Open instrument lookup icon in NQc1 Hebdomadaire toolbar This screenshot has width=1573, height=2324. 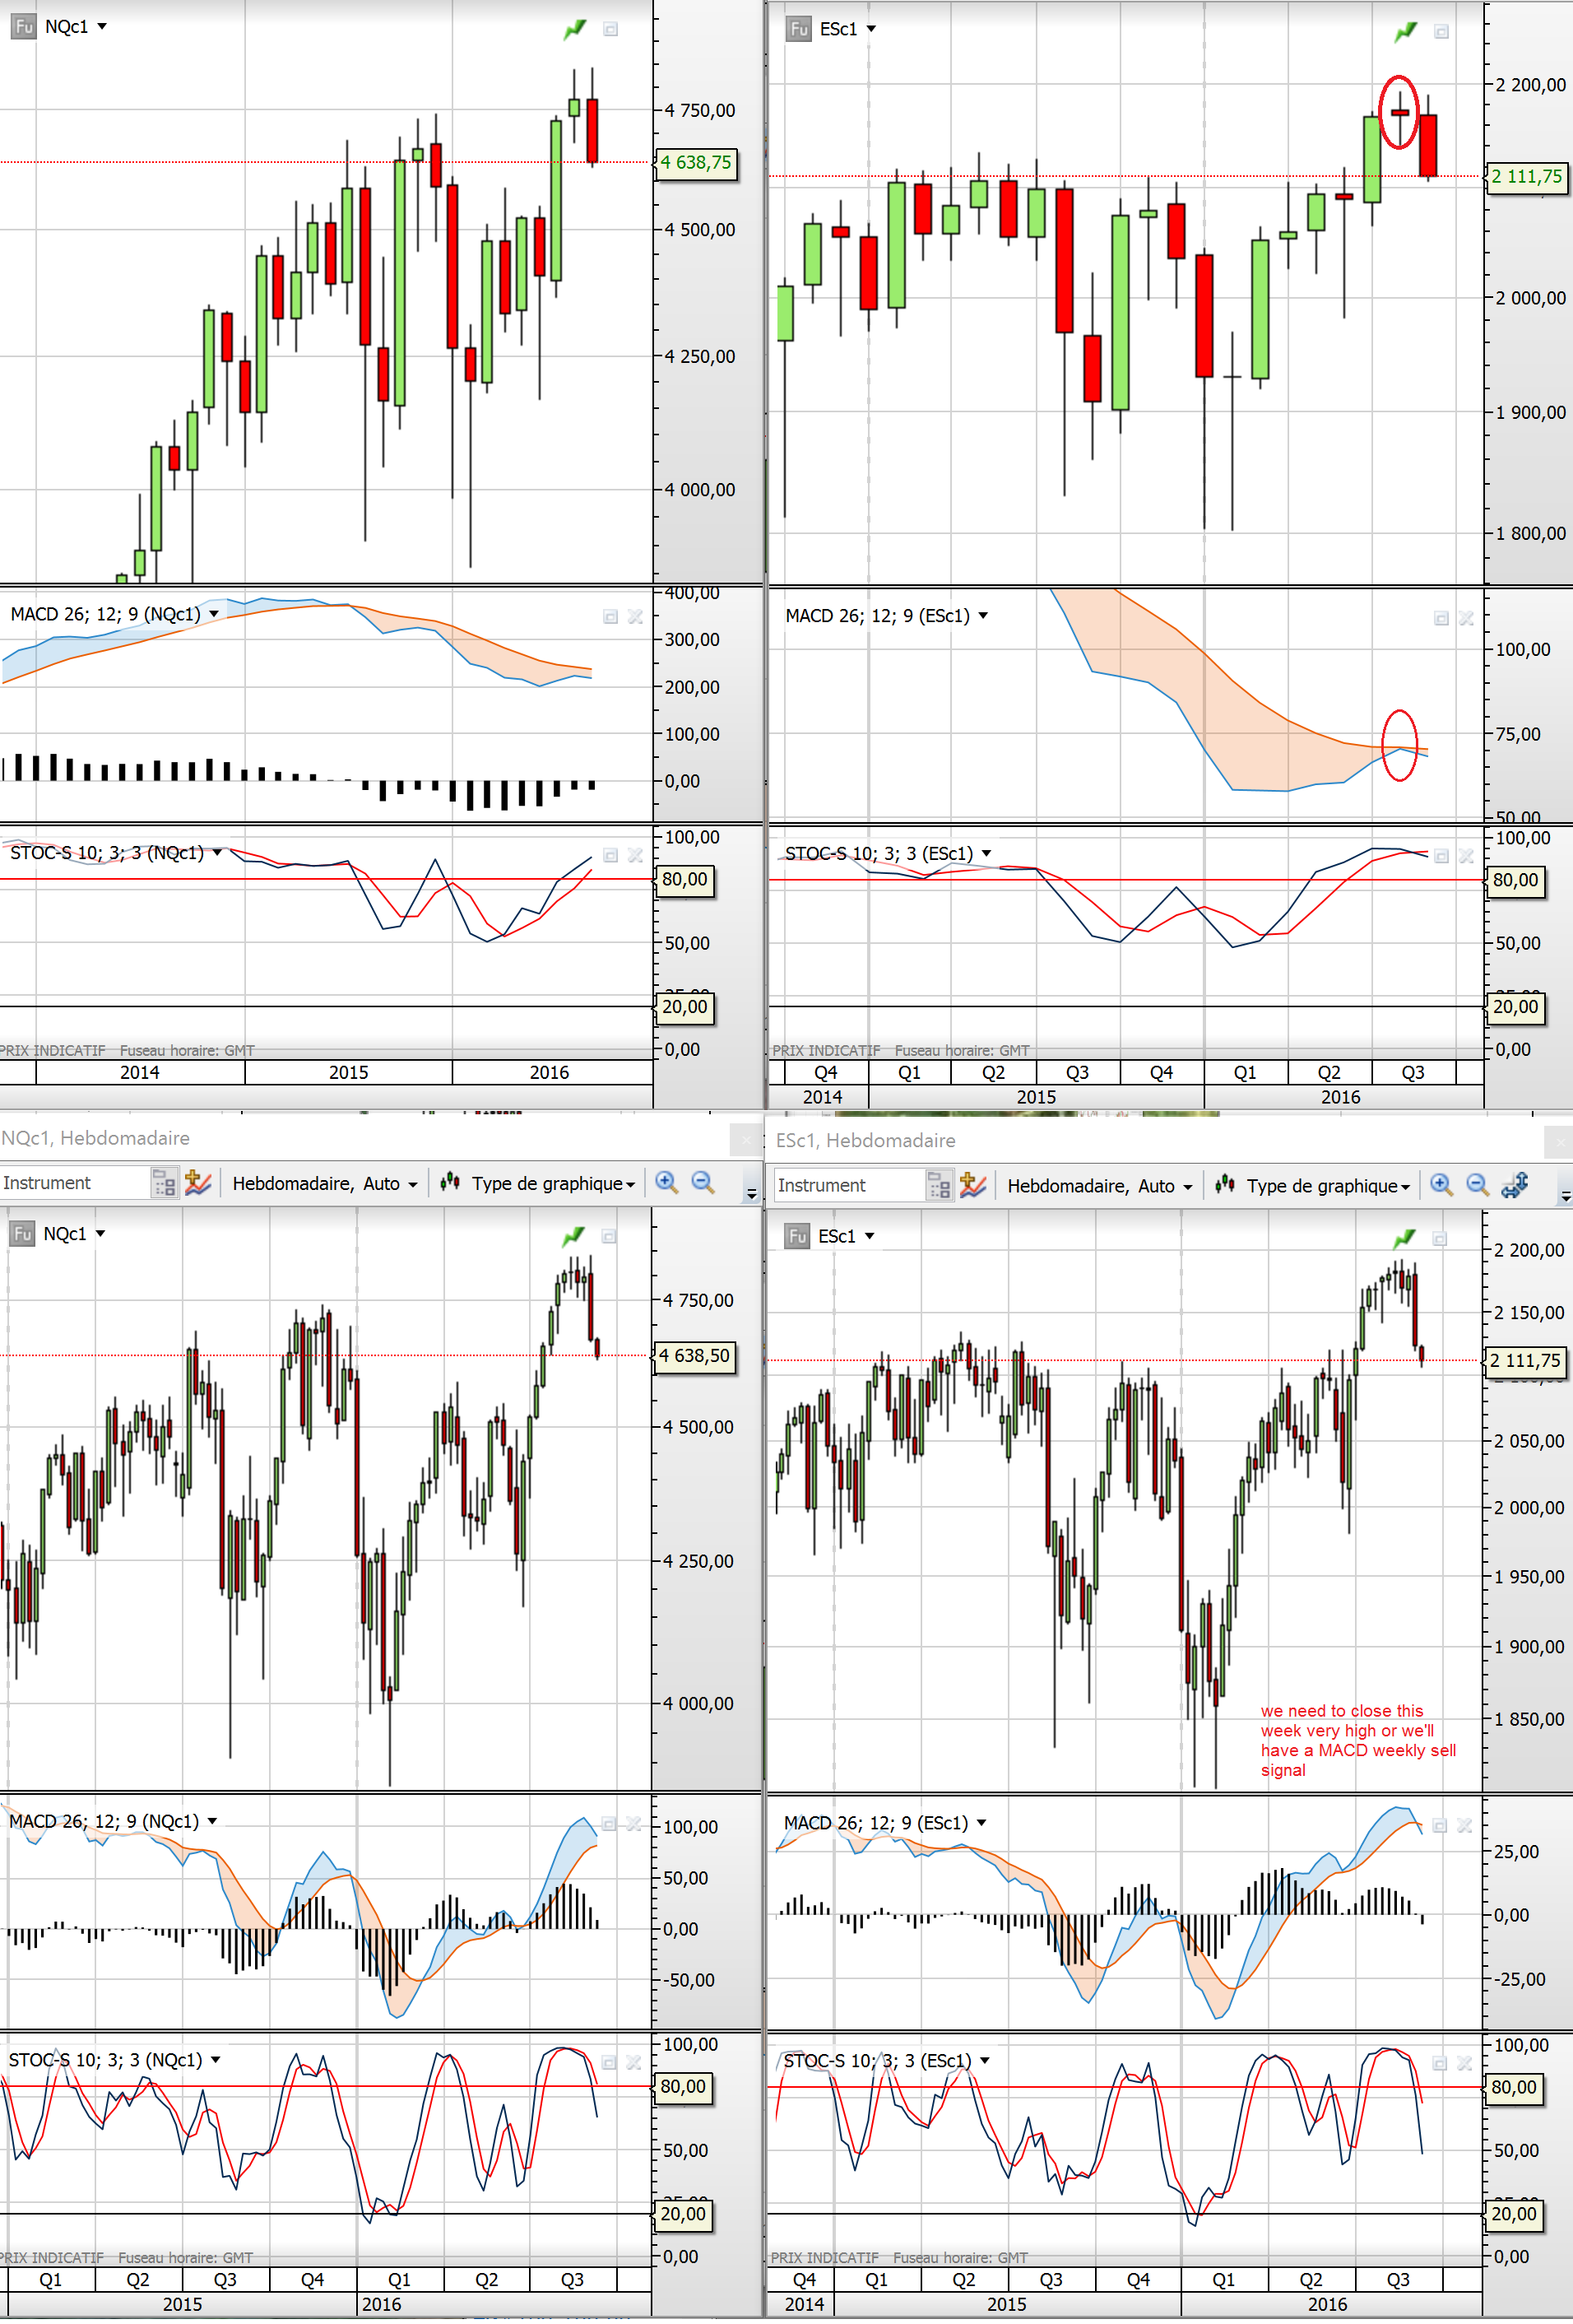[x=164, y=1185]
